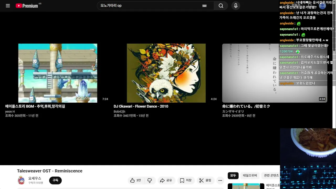The image size is (336, 189).
Task: Select the 테일즈위버 filter chip
Action: [x=250, y=175]
